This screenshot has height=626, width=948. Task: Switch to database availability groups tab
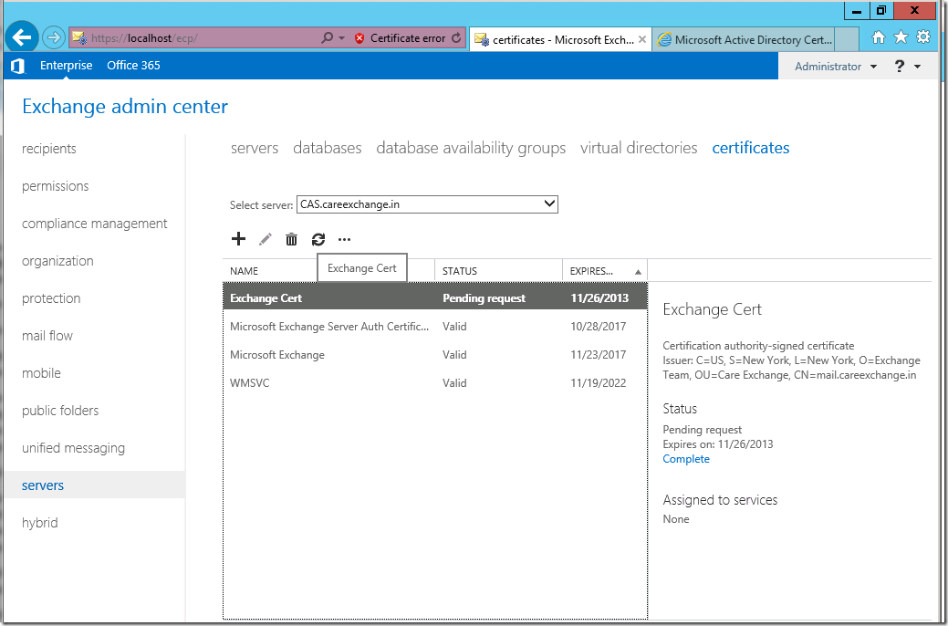tap(471, 148)
